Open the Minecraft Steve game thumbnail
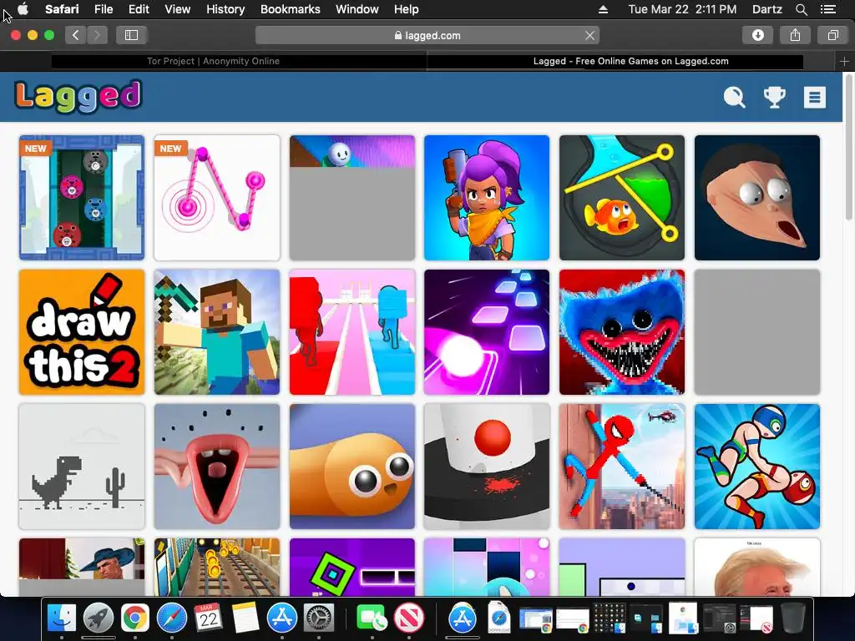855x641 pixels. (217, 332)
